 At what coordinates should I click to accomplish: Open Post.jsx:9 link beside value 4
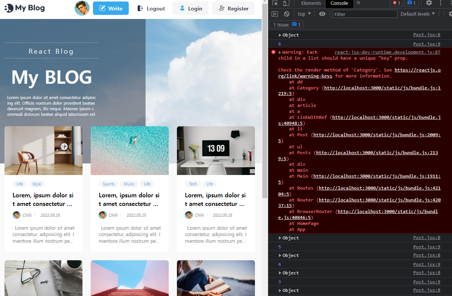point(427,264)
